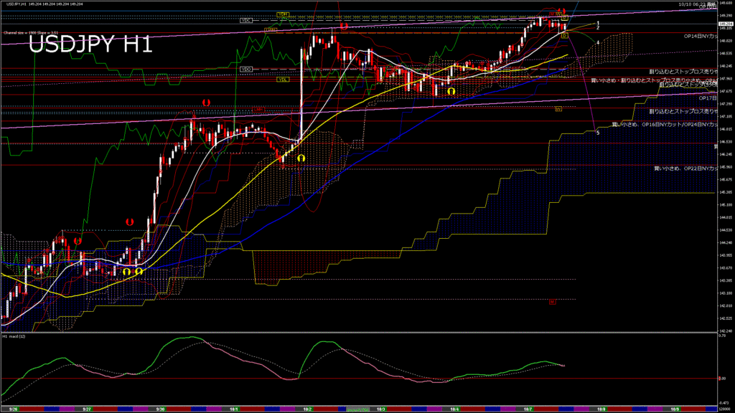Click the 142.525 price axis label
735x413 pixels.
tap(725, 318)
